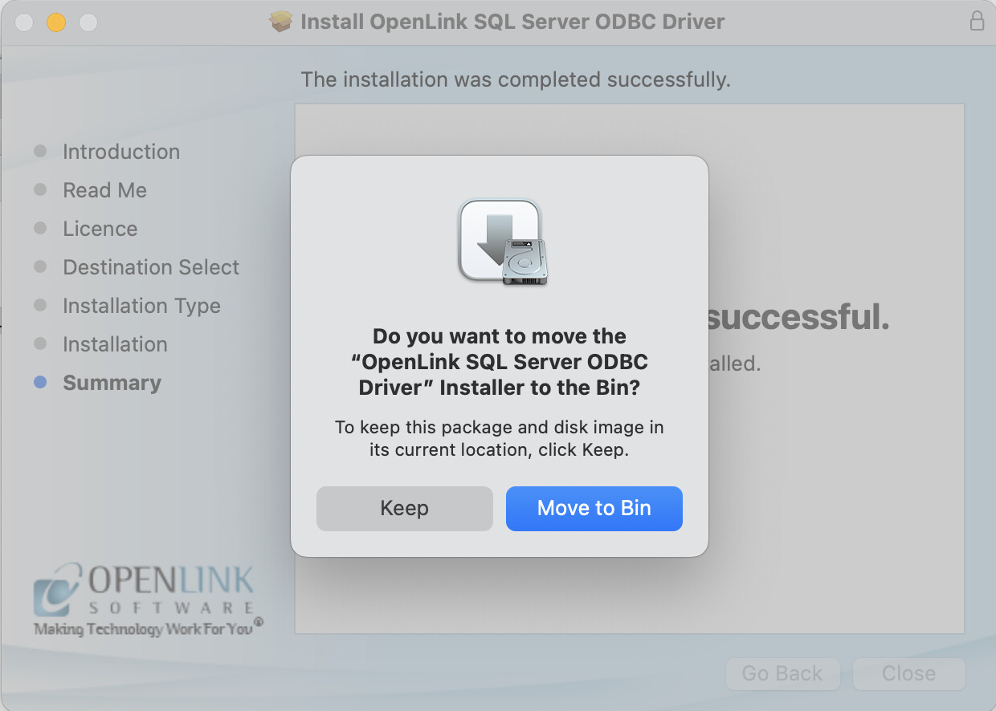Viewport: 996px width, 711px height.
Task: Click the blue bullet beside Summary
Action: pos(40,383)
